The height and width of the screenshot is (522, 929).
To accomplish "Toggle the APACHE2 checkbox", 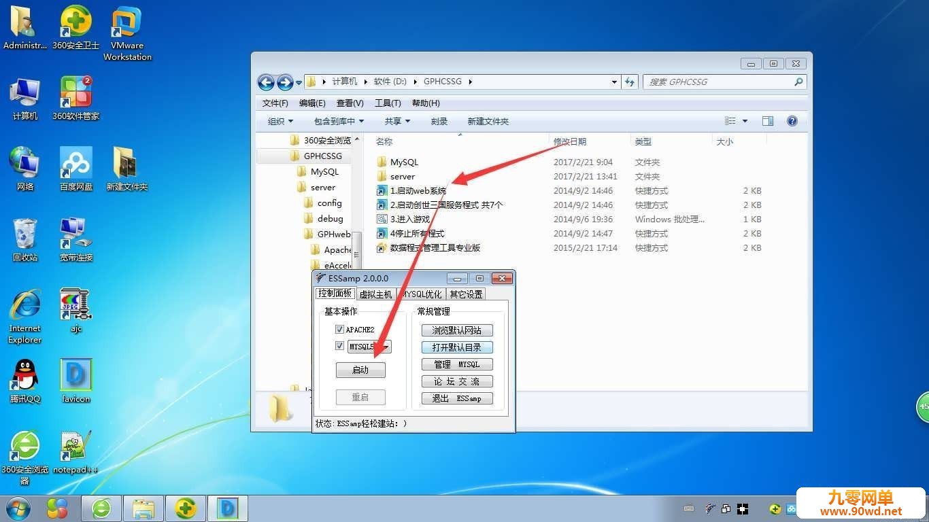I will click(x=339, y=330).
